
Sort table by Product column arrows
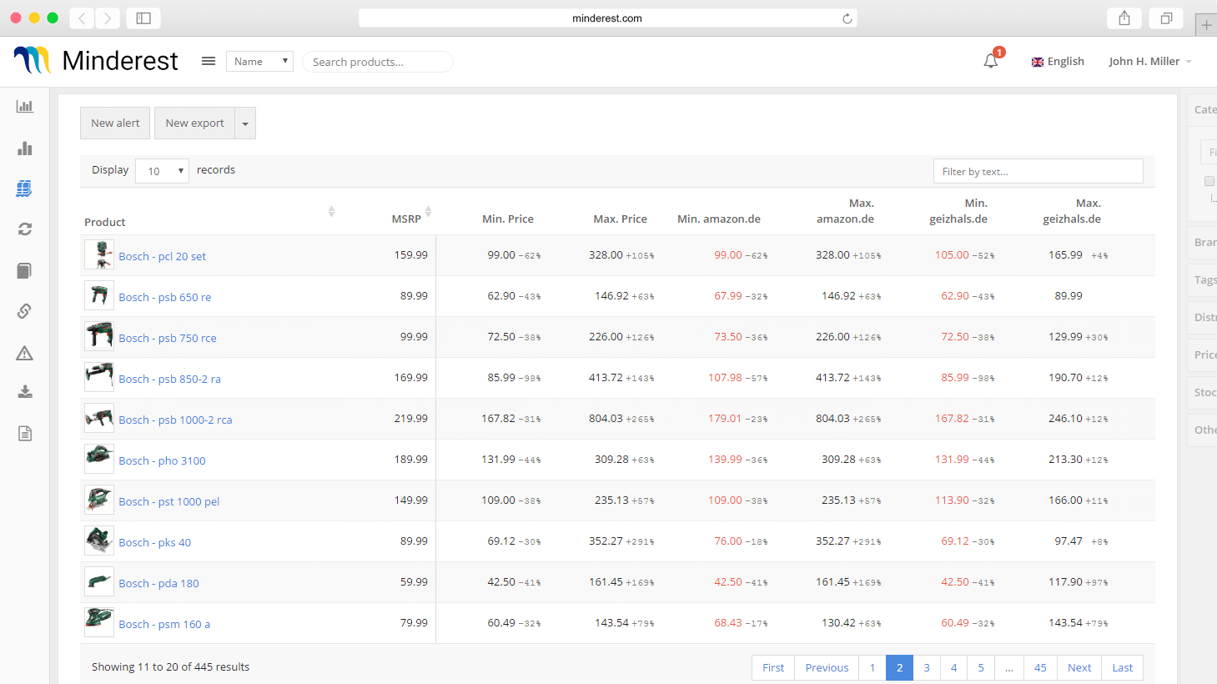coord(331,212)
